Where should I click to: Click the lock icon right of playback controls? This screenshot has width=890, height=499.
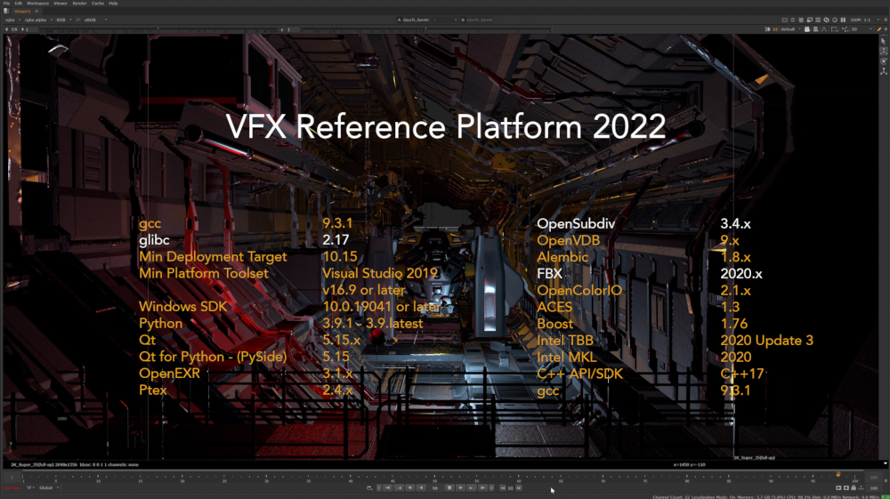(854, 487)
